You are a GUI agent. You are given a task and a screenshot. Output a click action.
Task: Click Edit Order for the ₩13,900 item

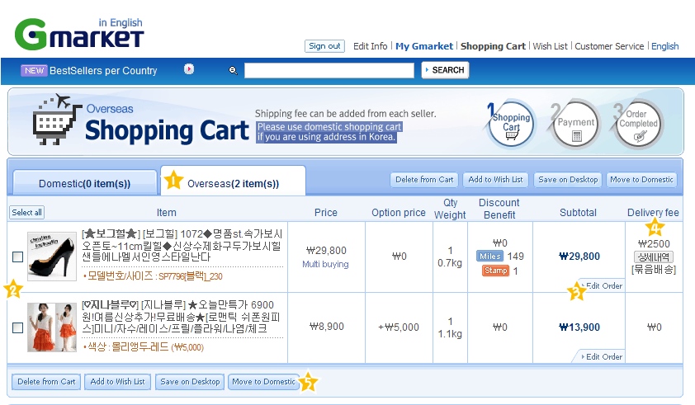coord(603,356)
